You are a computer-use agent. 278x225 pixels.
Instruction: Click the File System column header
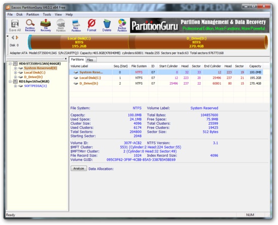(139, 66)
